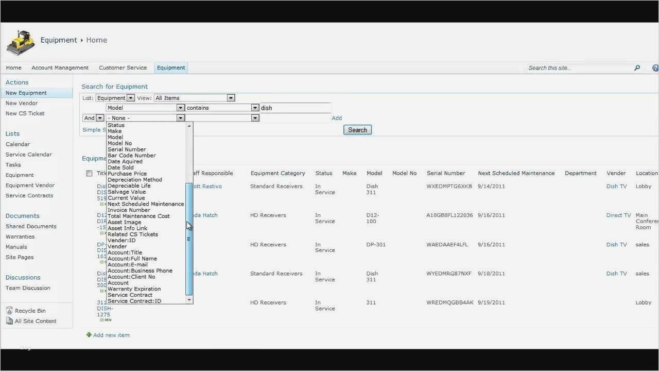Open the View dropdown showing All Items
659x371 pixels.
point(194,98)
